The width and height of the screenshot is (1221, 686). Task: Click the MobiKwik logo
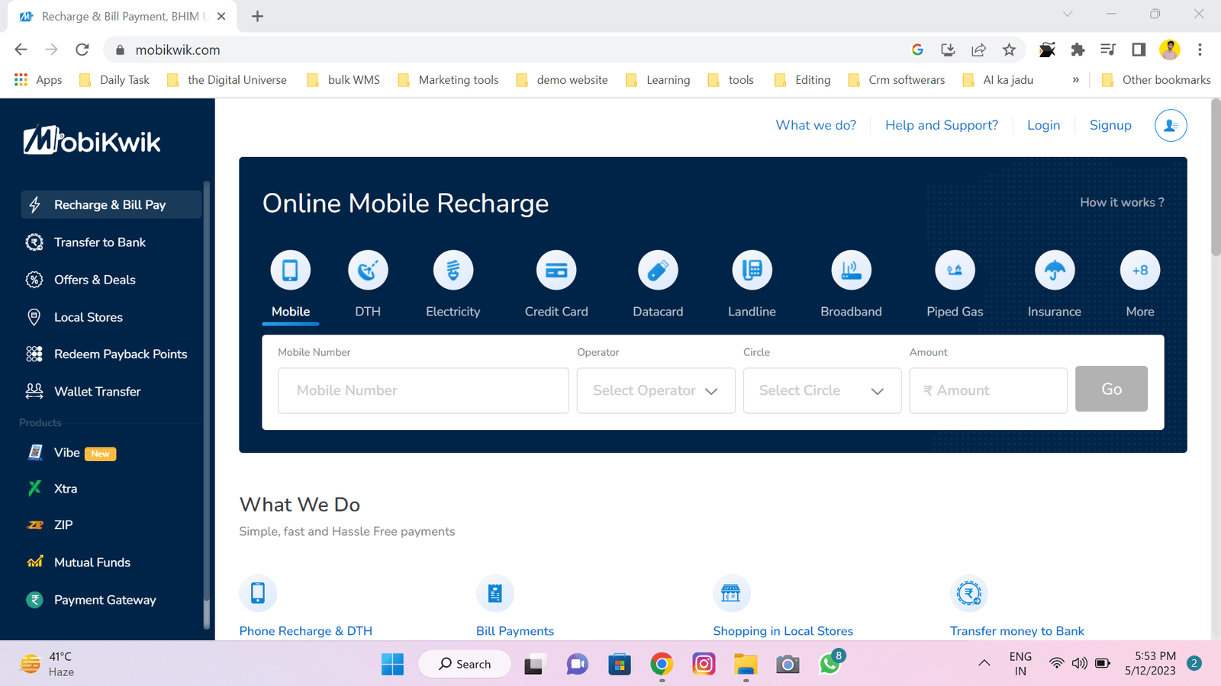(92, 140)
